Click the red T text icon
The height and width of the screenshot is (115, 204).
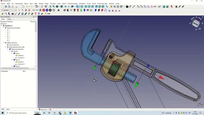click(35, 14)
